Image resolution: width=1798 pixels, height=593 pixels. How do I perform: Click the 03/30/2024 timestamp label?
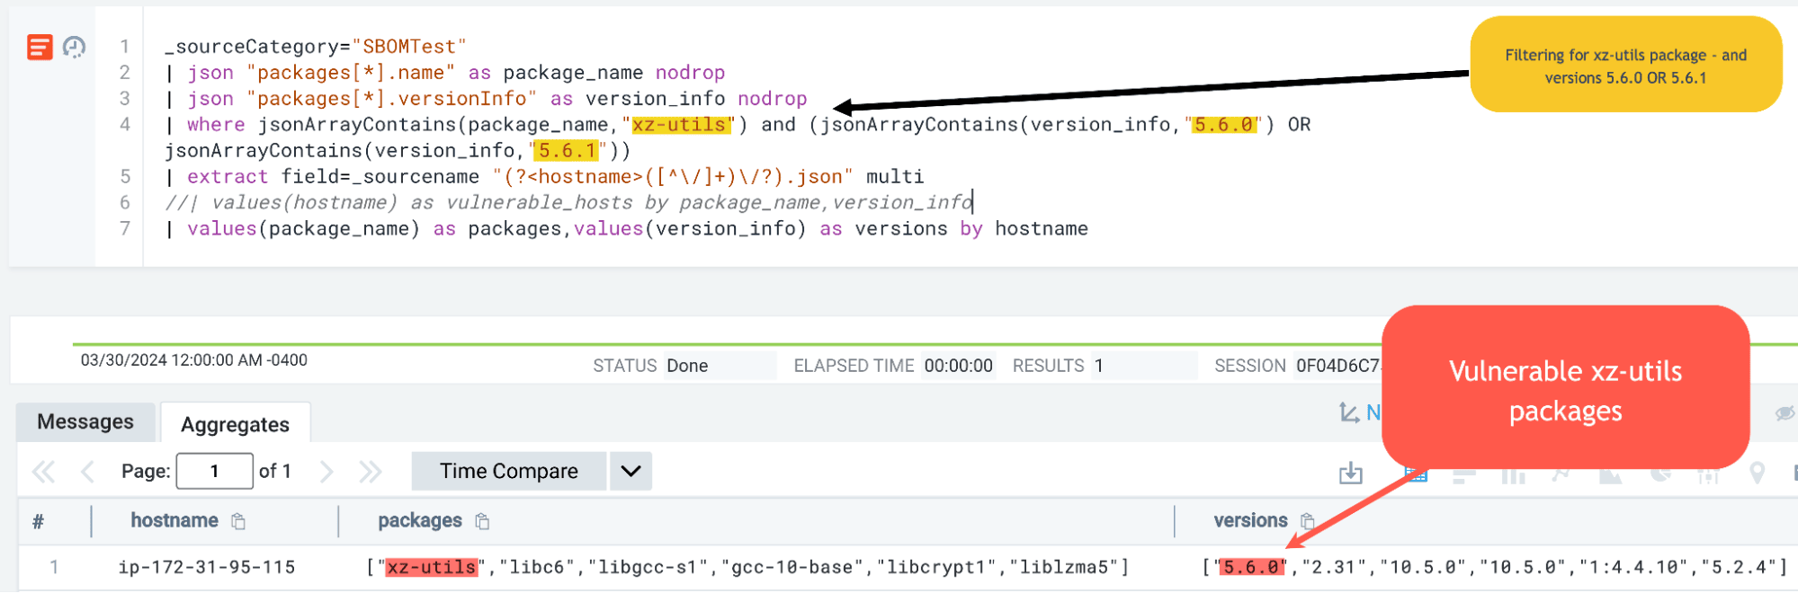[194, 360]
